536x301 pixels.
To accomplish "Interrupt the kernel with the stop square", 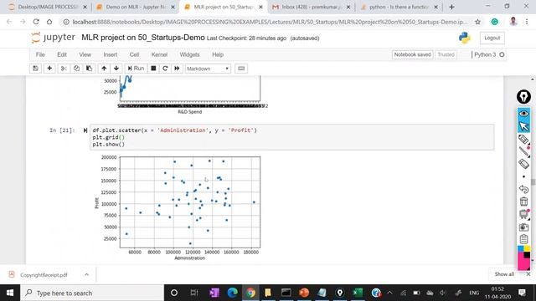I will [x=153, y=69].
